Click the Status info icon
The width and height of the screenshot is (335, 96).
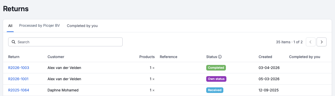click(x=220, y=57)
